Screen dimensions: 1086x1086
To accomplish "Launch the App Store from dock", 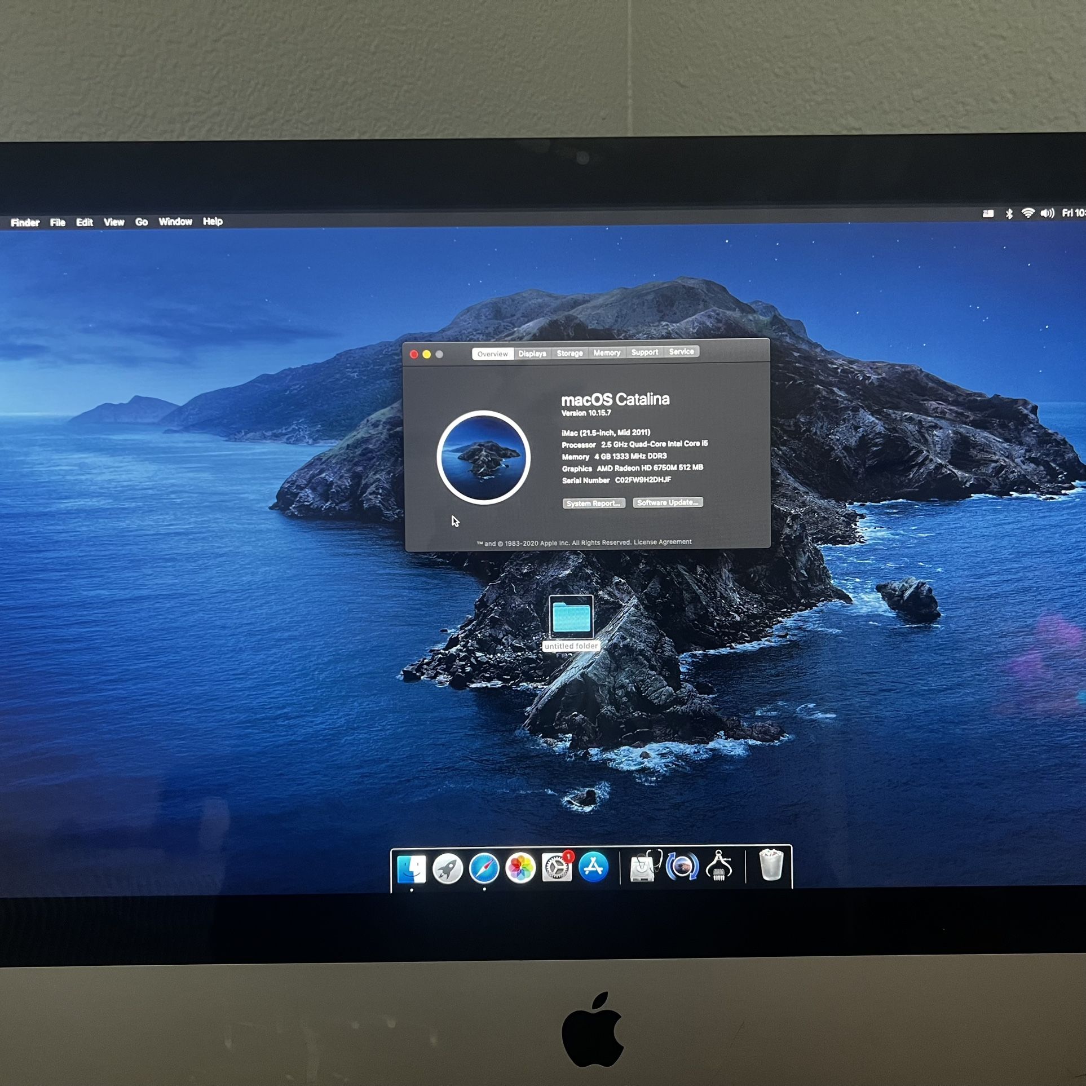I will coord(593,867).
